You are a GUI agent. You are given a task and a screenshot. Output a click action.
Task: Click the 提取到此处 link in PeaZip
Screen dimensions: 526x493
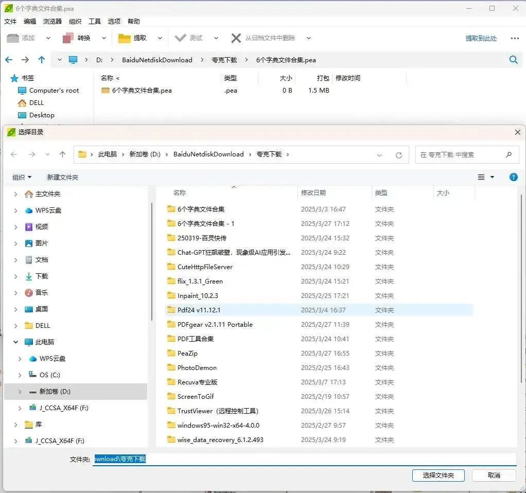click(x=481, y=38)
